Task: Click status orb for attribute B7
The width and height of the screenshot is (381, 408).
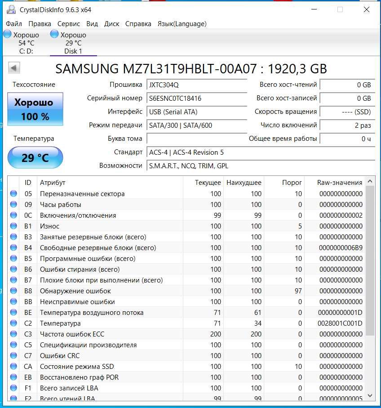Action: (x=13, y=280)
